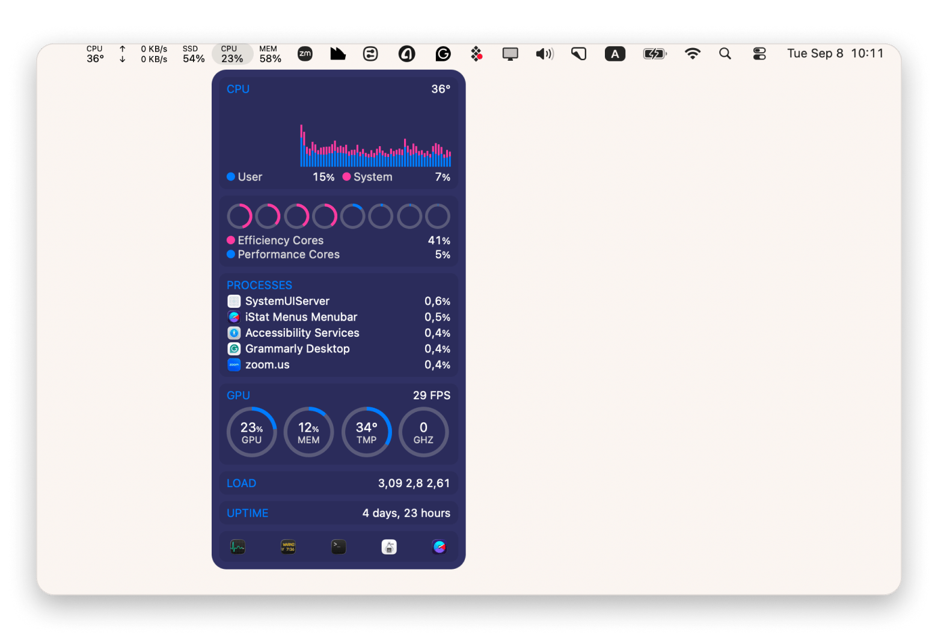Open Spotlight search magnifier
This screenshot has height=641, width=938.
(x=725, y=54)
